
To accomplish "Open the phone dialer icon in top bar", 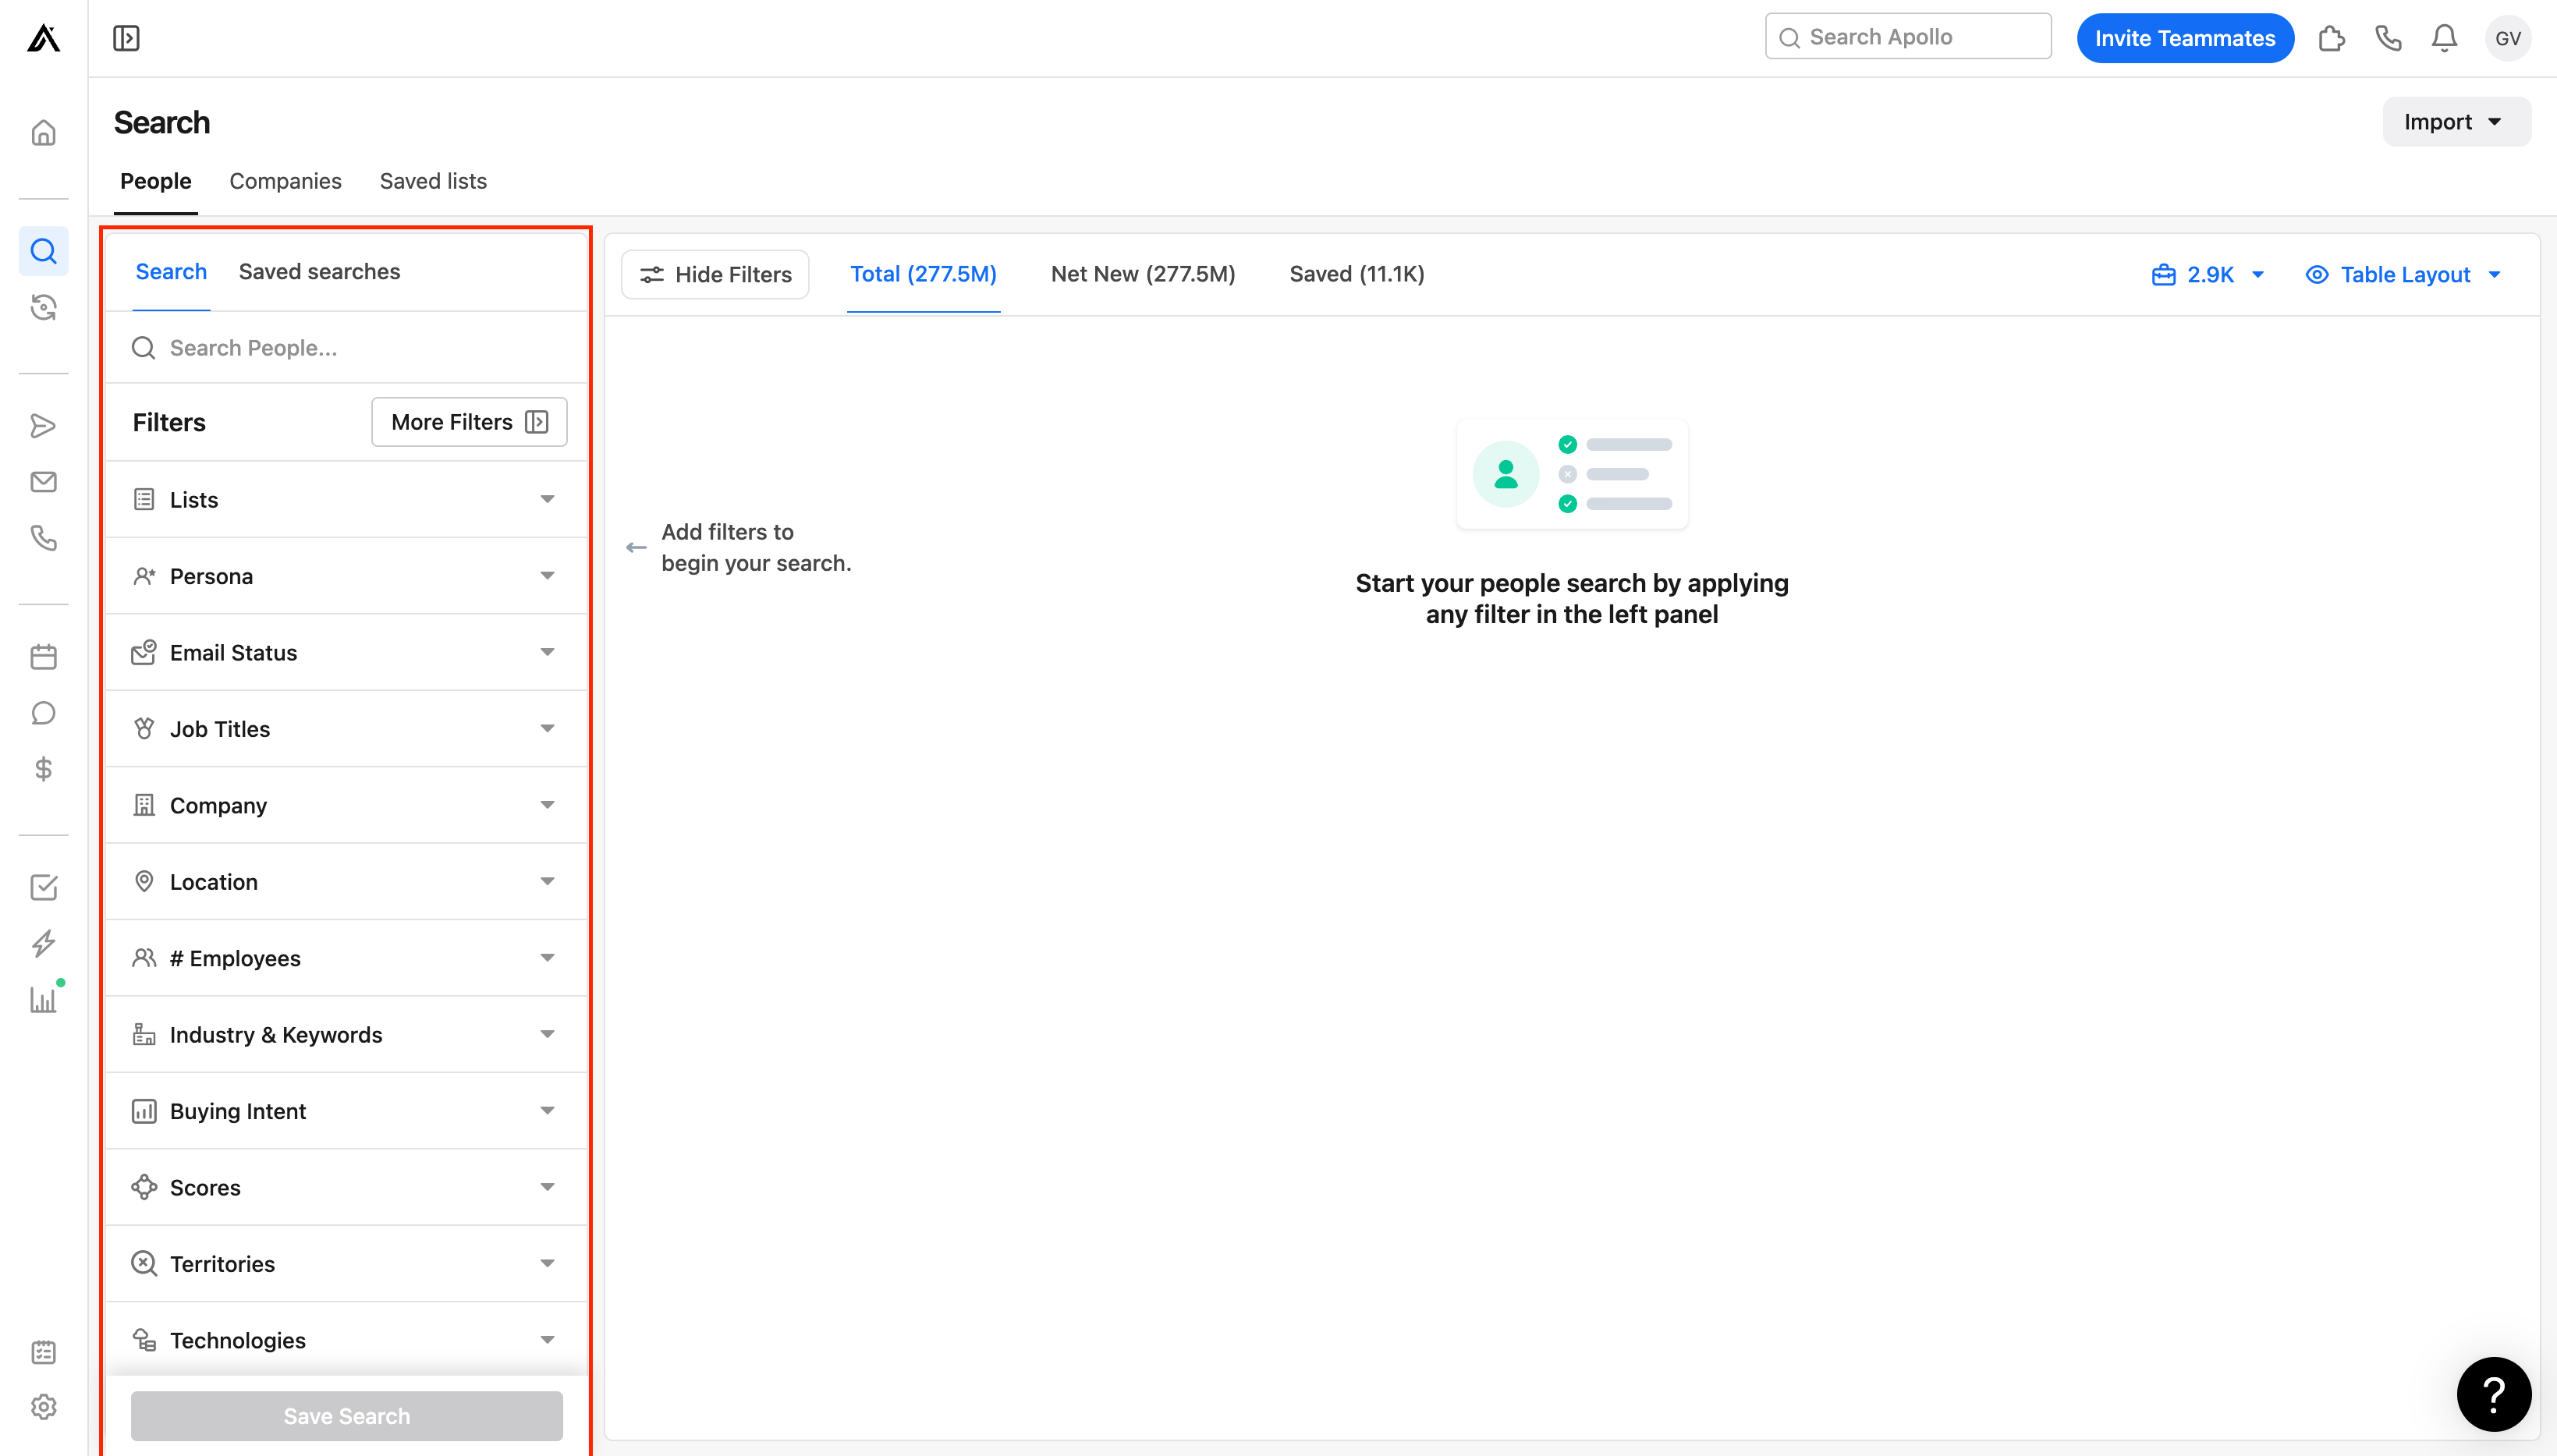I will [2388, 38].
